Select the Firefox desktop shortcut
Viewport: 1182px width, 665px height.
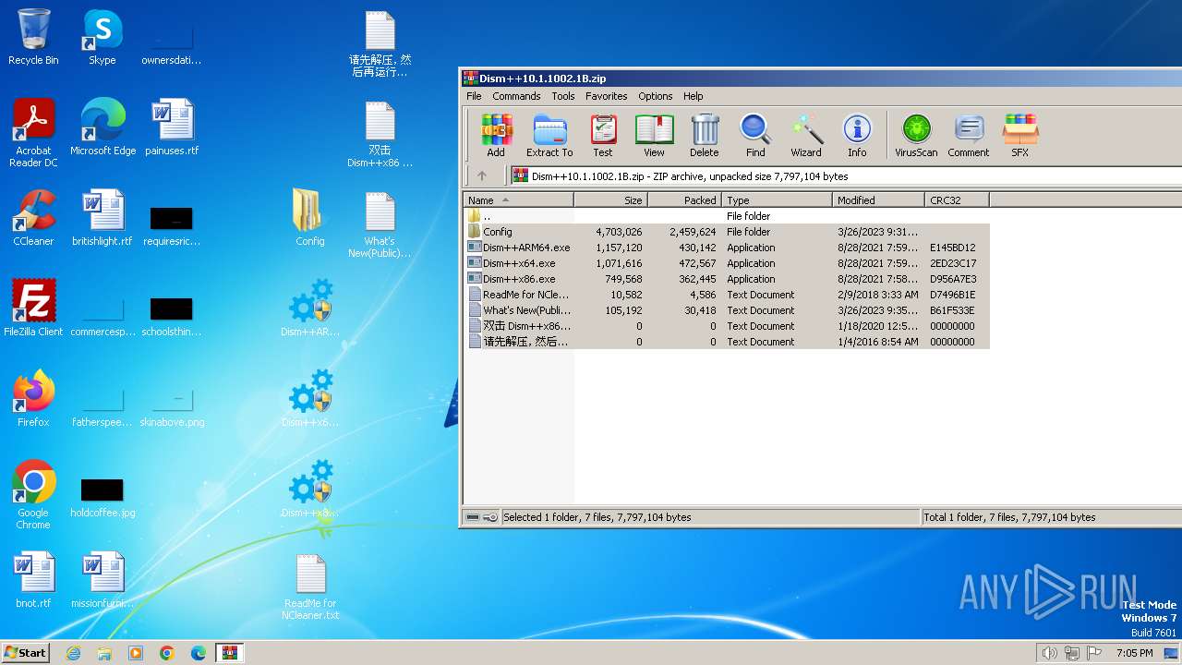coord(33,399)
